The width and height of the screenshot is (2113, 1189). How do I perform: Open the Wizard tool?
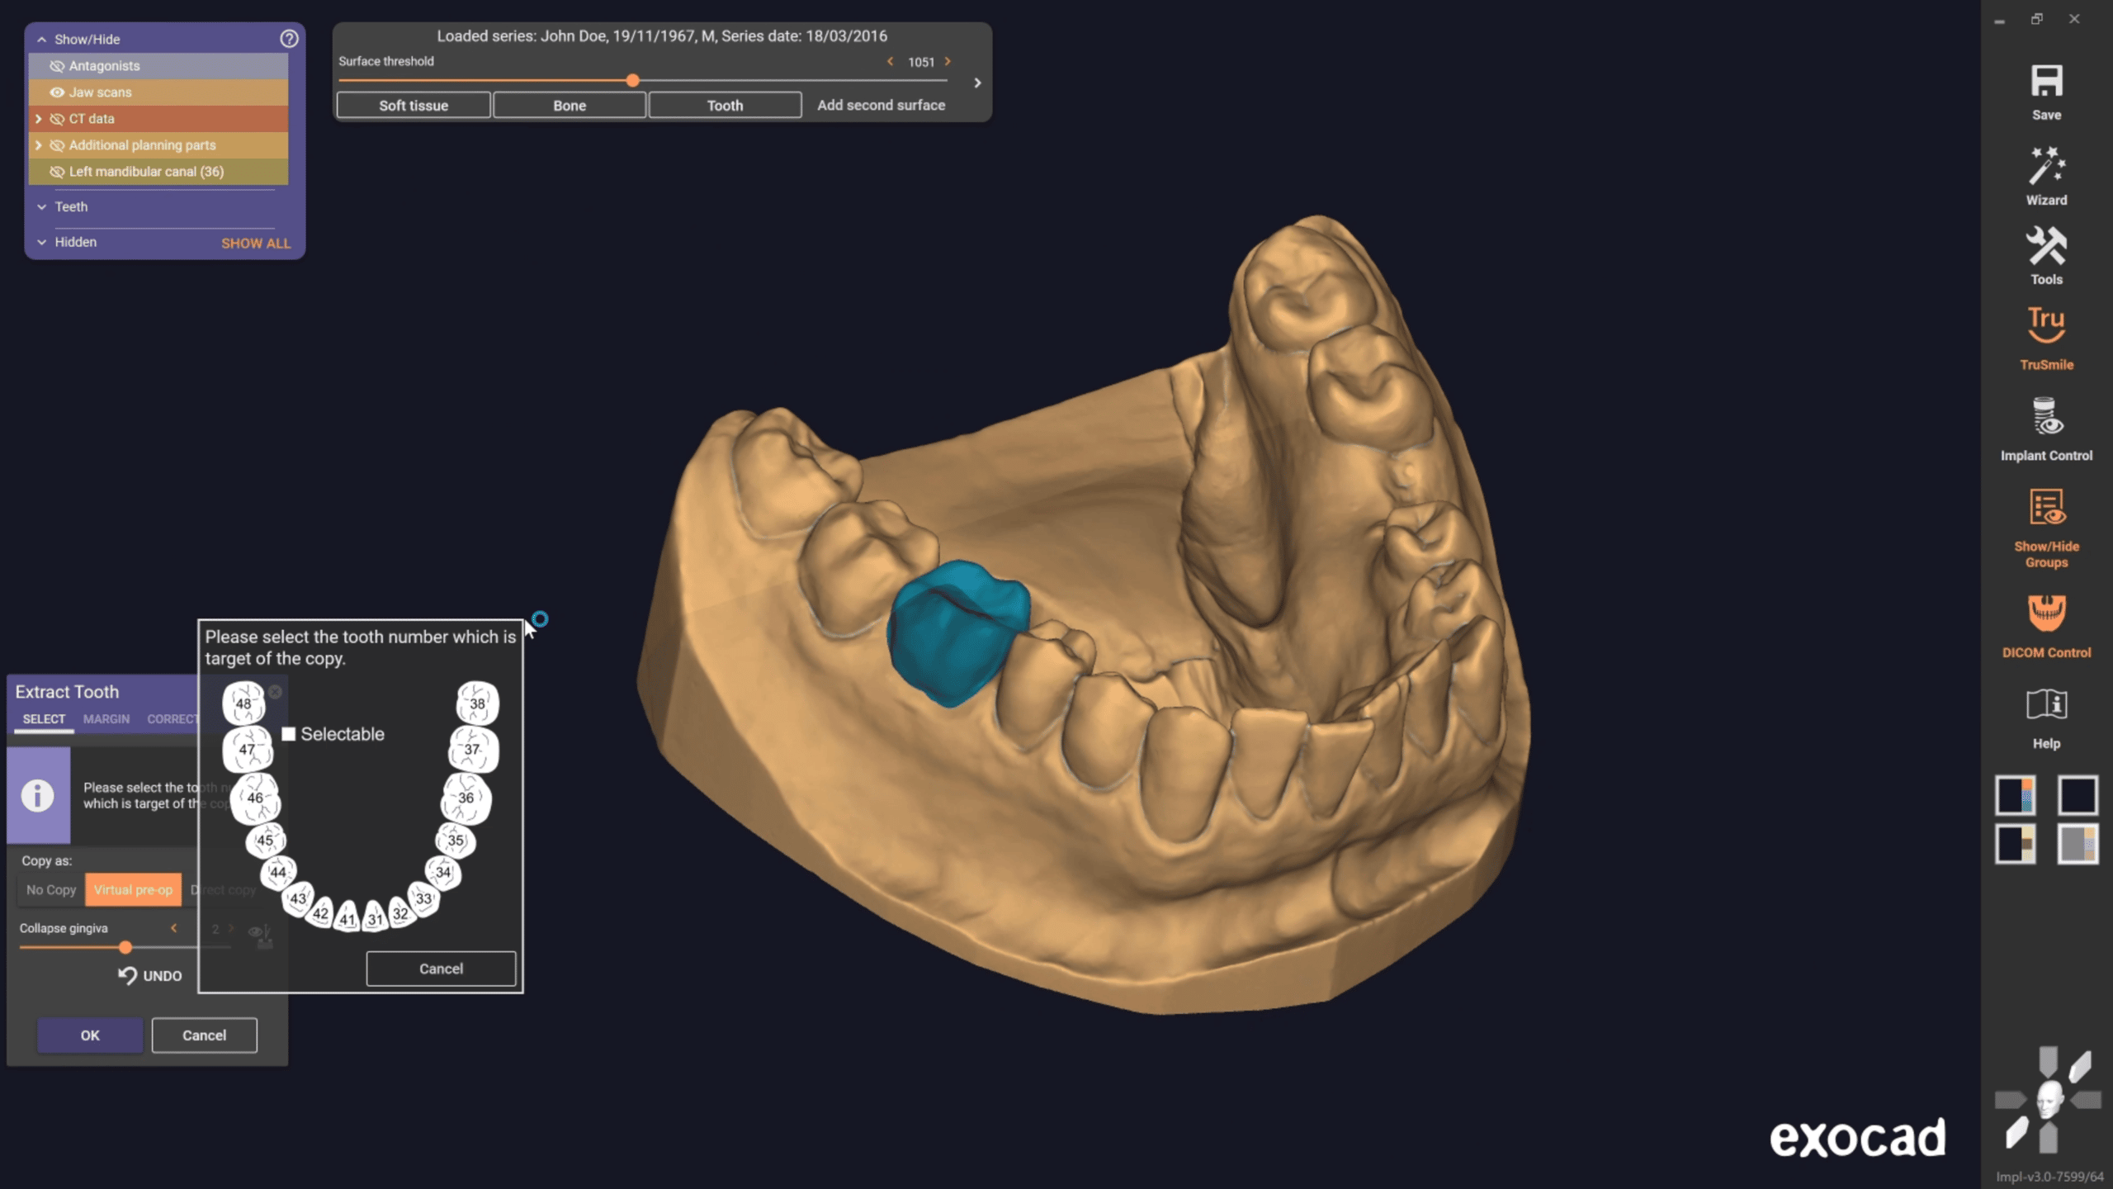click(x=2046, y=167)
